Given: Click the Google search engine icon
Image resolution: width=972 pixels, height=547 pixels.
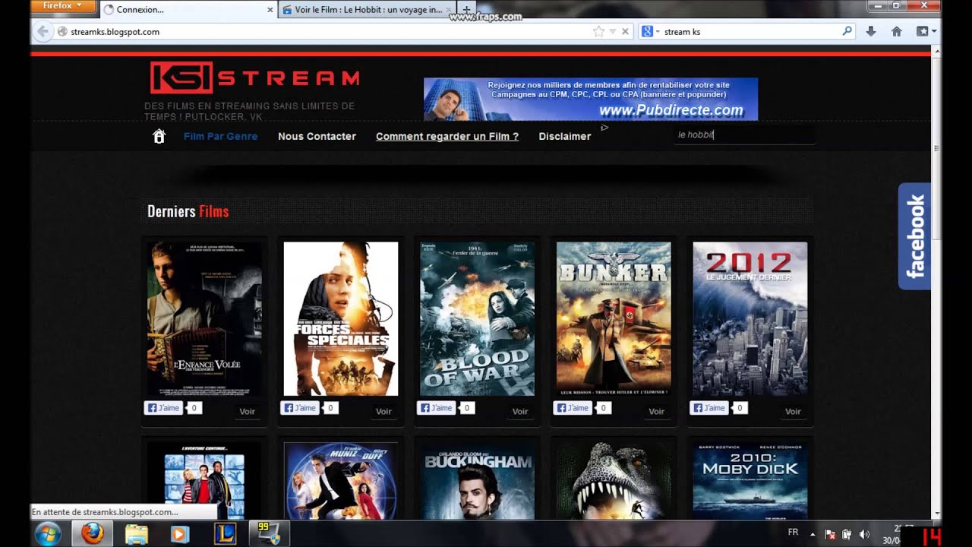Looking at the screenshot, I should (x=647, y=32).
